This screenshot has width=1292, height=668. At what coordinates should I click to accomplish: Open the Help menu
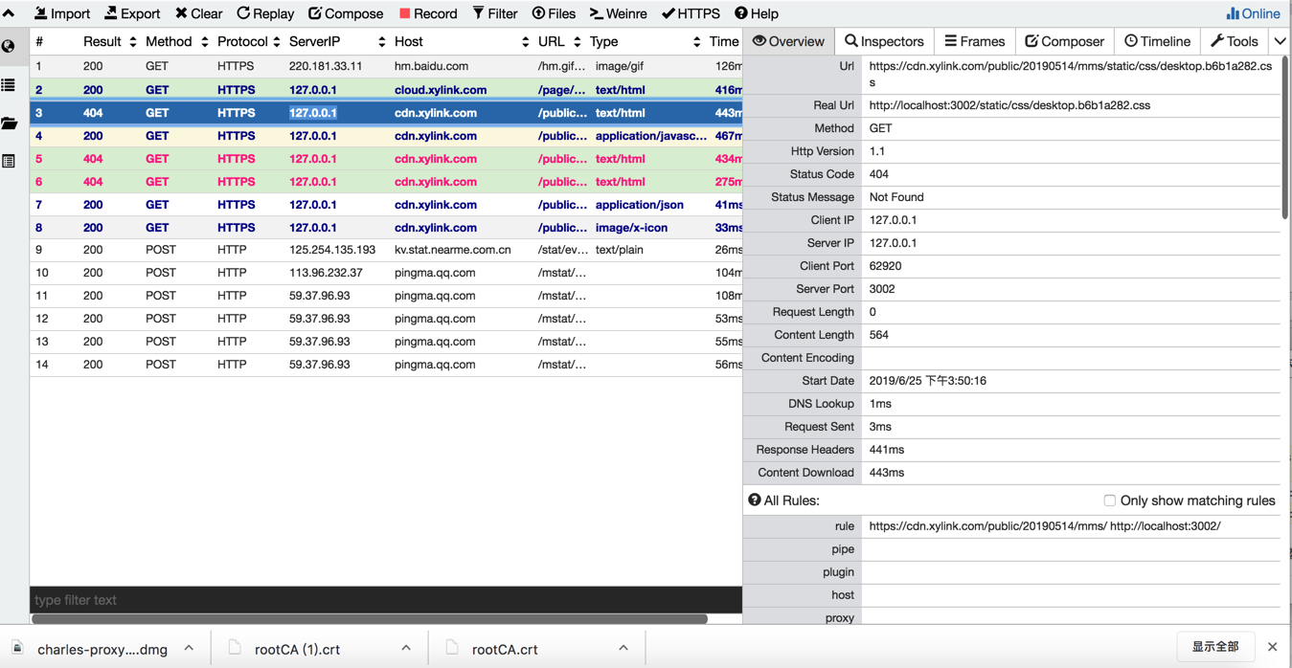pyautogui.click(x=756, y=13)
